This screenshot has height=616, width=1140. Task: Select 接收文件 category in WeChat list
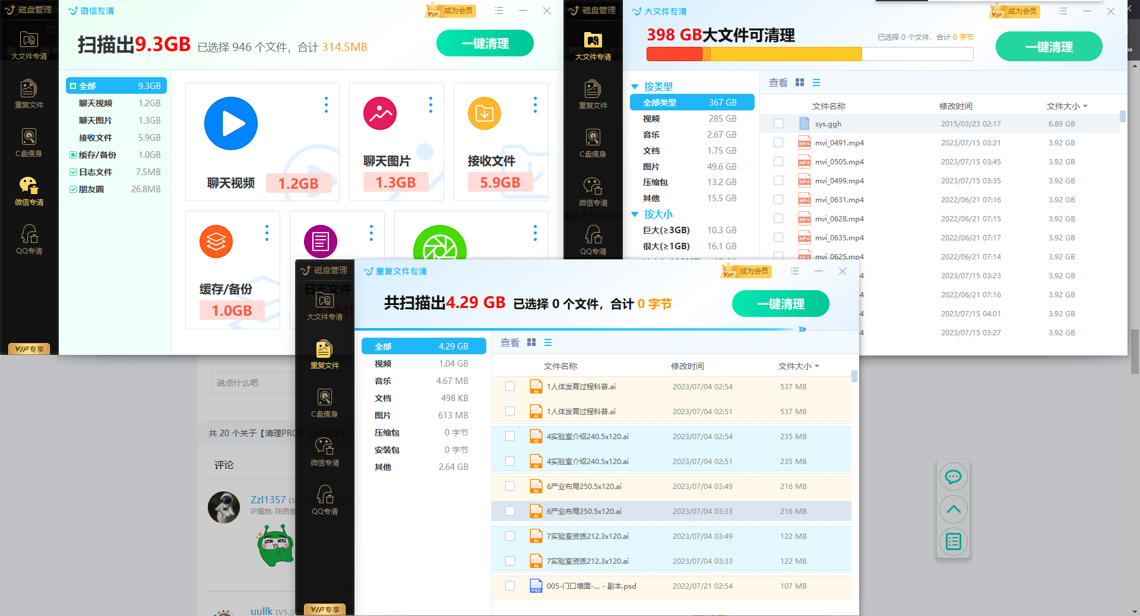pyautogui.click(x=116, y=138)
